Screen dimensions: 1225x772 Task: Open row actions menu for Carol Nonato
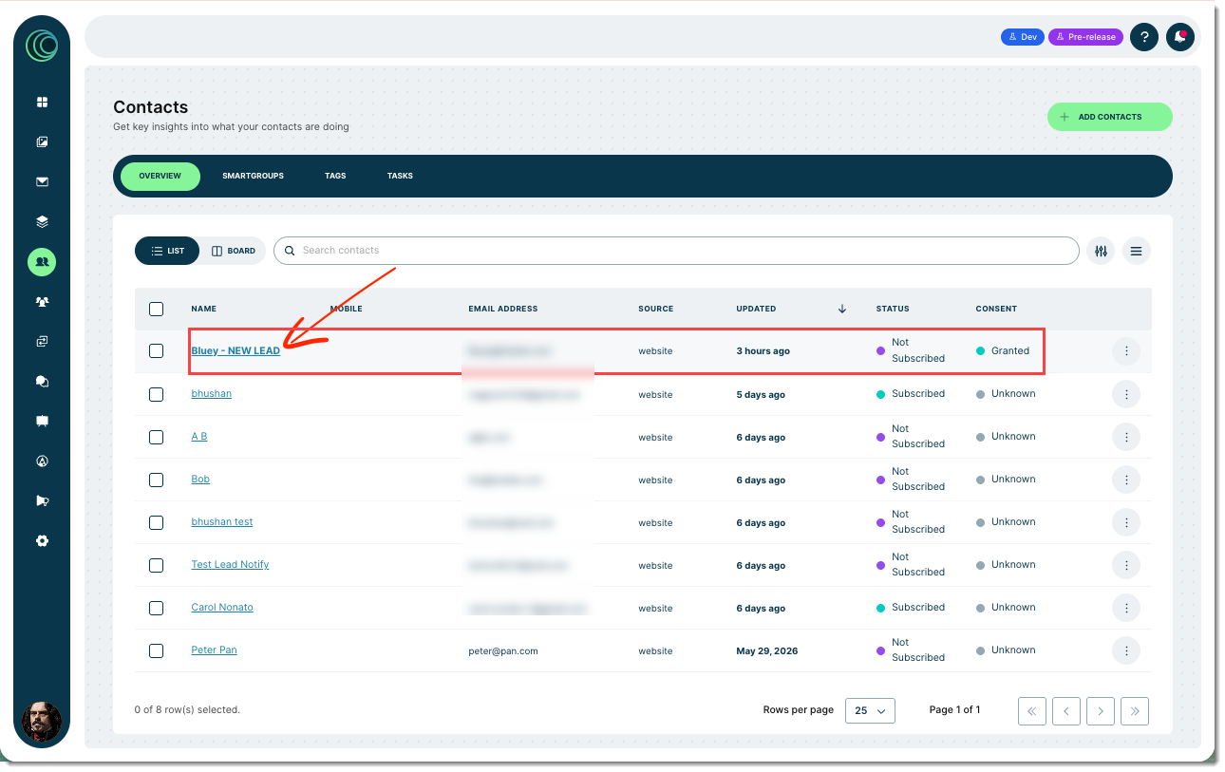[1126, 608]
